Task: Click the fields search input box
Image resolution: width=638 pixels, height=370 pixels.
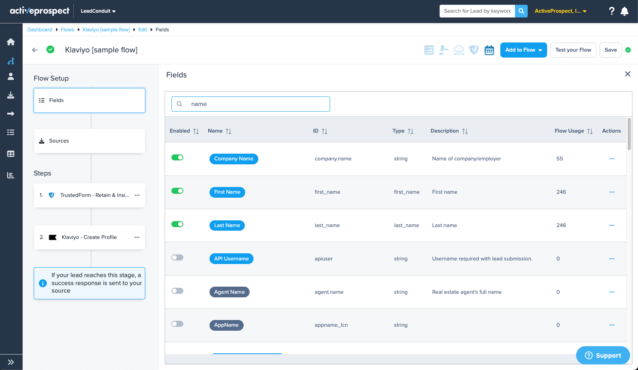Action: point(251,104)
